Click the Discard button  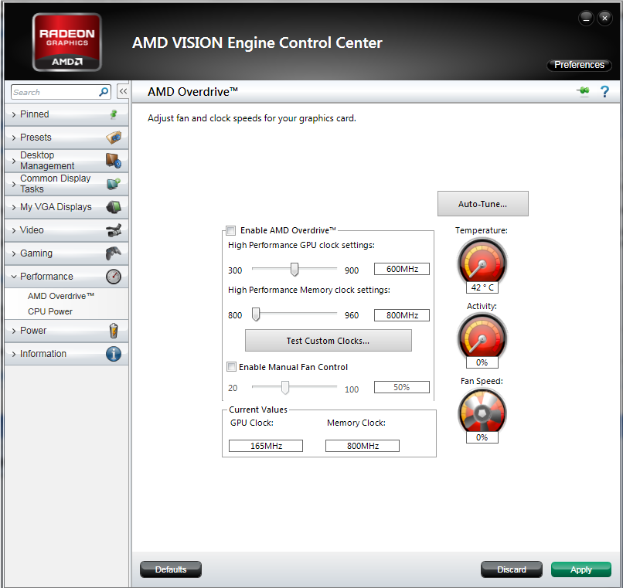512,569
